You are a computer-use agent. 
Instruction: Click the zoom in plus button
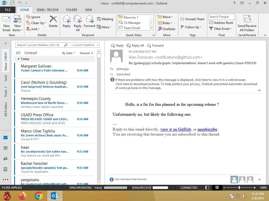[x=254, y=187]
